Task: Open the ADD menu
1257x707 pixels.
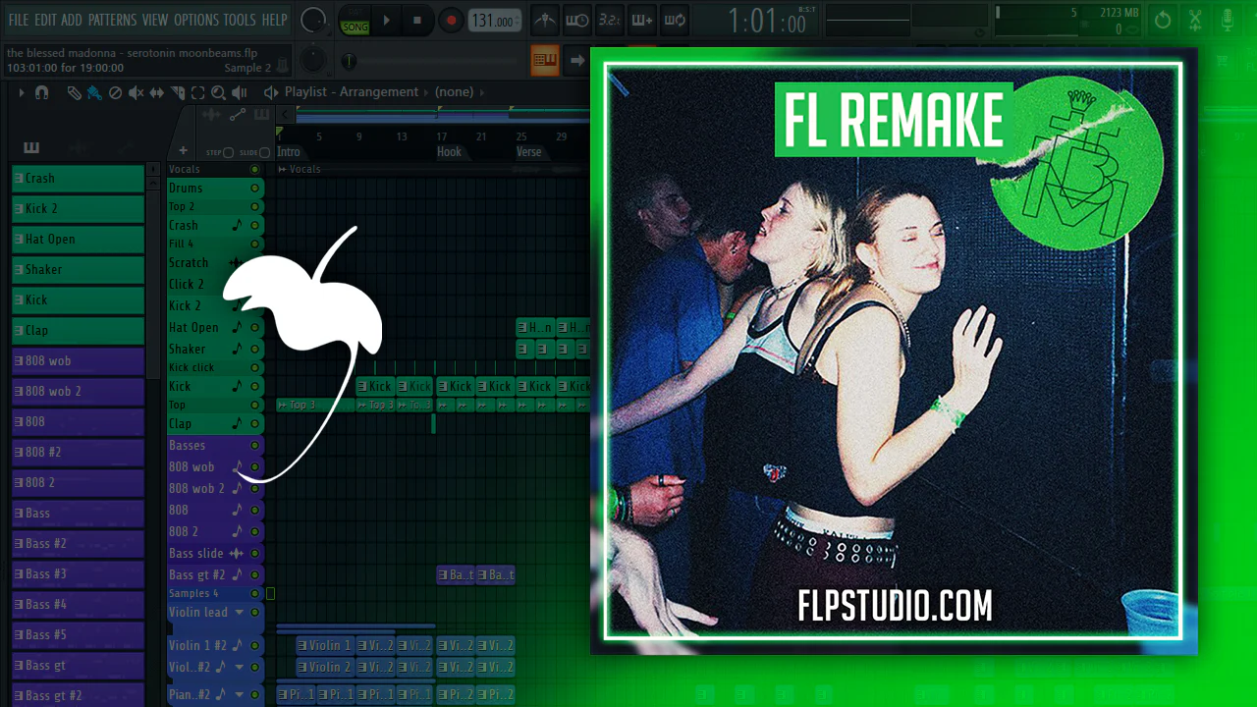Action: [72, 20]
